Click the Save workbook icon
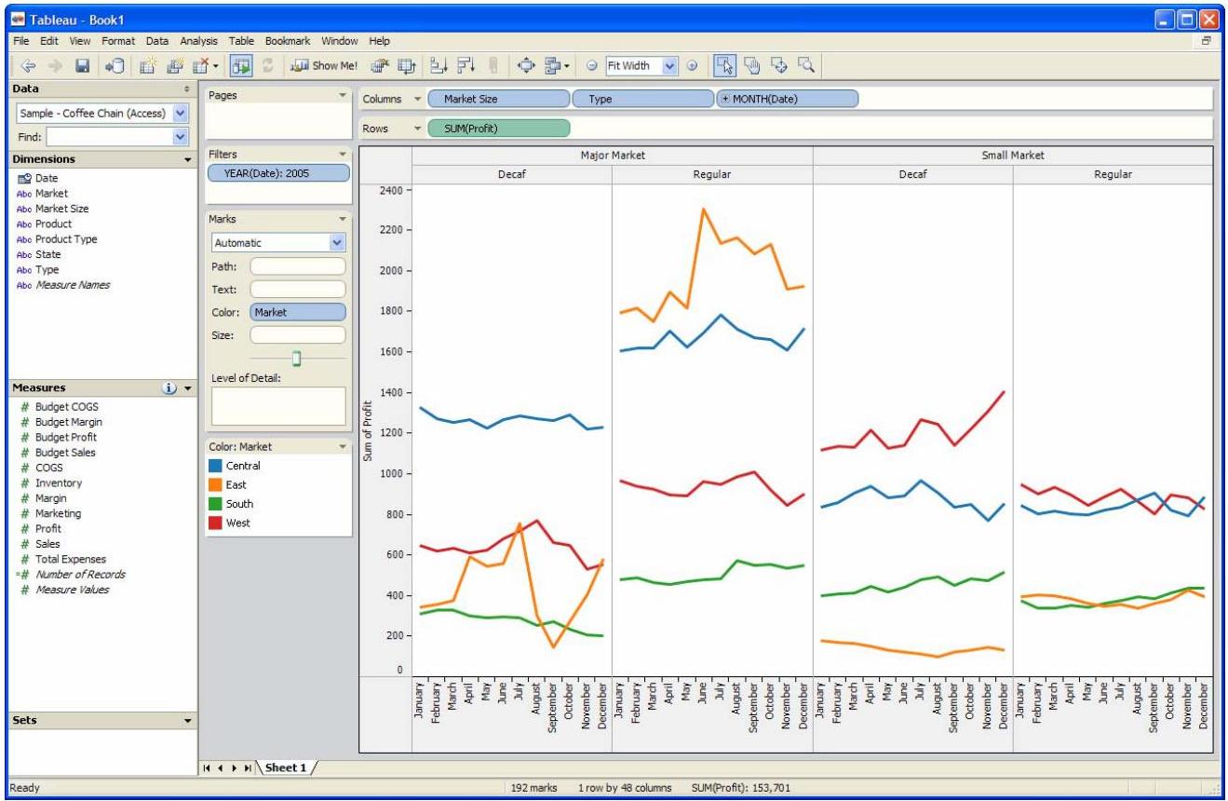This screenshot has height=801, width=1228. 82,66
